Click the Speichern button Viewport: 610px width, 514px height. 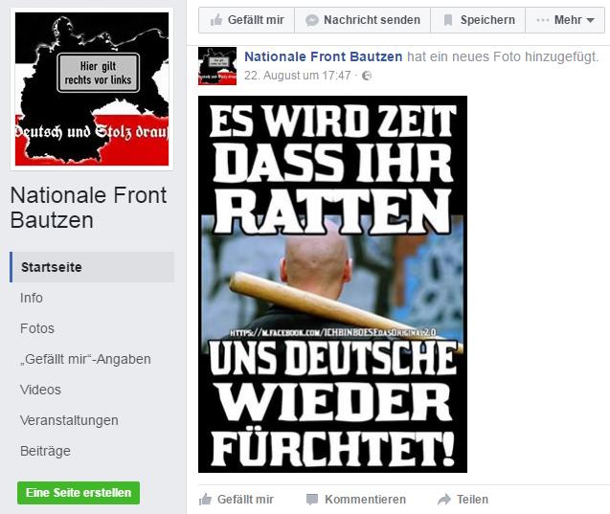point(478,20)
